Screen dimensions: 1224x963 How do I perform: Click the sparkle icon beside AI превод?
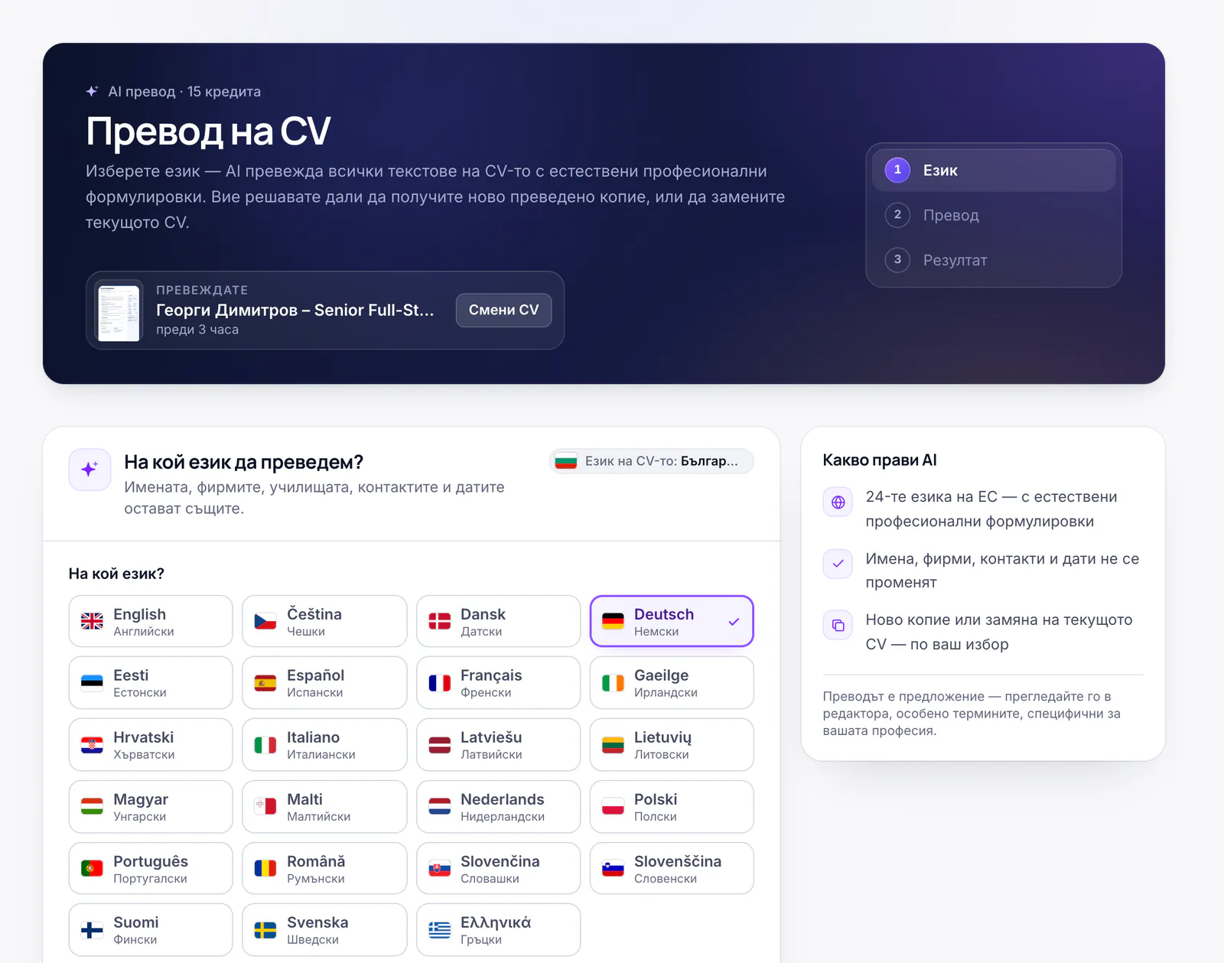tap(92, 91)
